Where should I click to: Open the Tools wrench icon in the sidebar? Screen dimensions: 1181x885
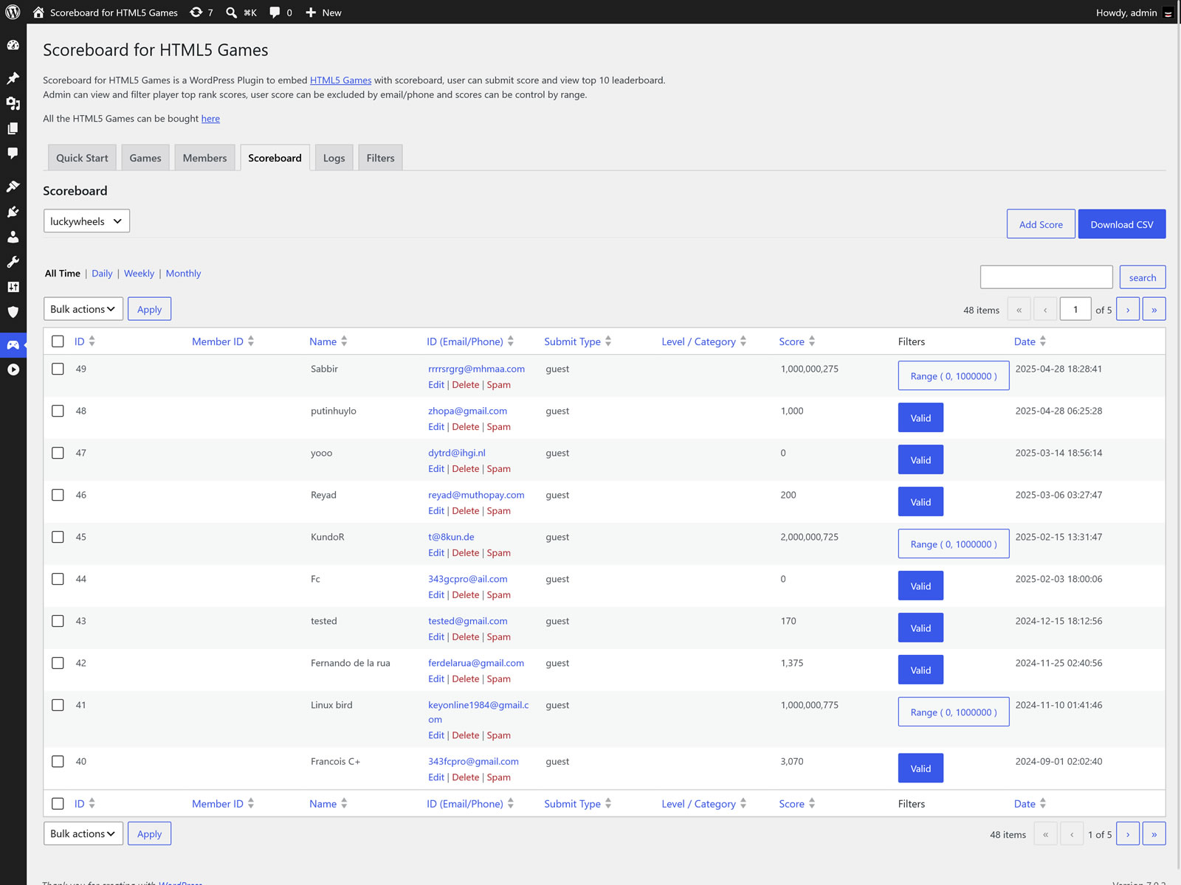tap(13, 262)
